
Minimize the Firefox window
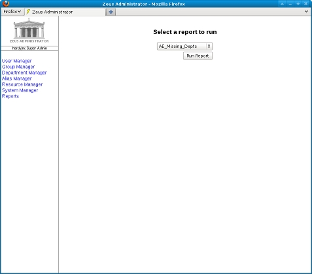click(290, 4)
